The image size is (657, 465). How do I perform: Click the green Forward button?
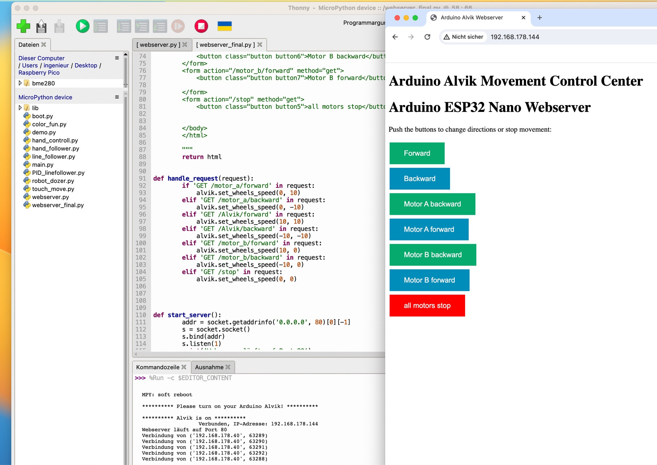[x=417, y=153]
